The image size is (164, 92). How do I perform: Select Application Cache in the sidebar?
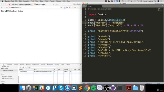pyautogui.click(x=9, y=78)
